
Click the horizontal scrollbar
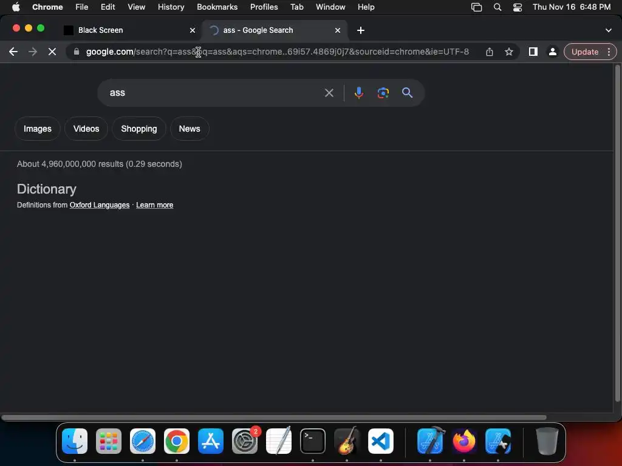pyautogui.click(x=274, y=417)
